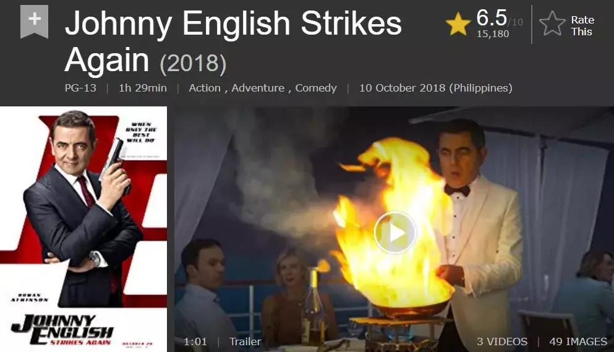Click the 1:01 trailer duration text

(x=195, y=341)
